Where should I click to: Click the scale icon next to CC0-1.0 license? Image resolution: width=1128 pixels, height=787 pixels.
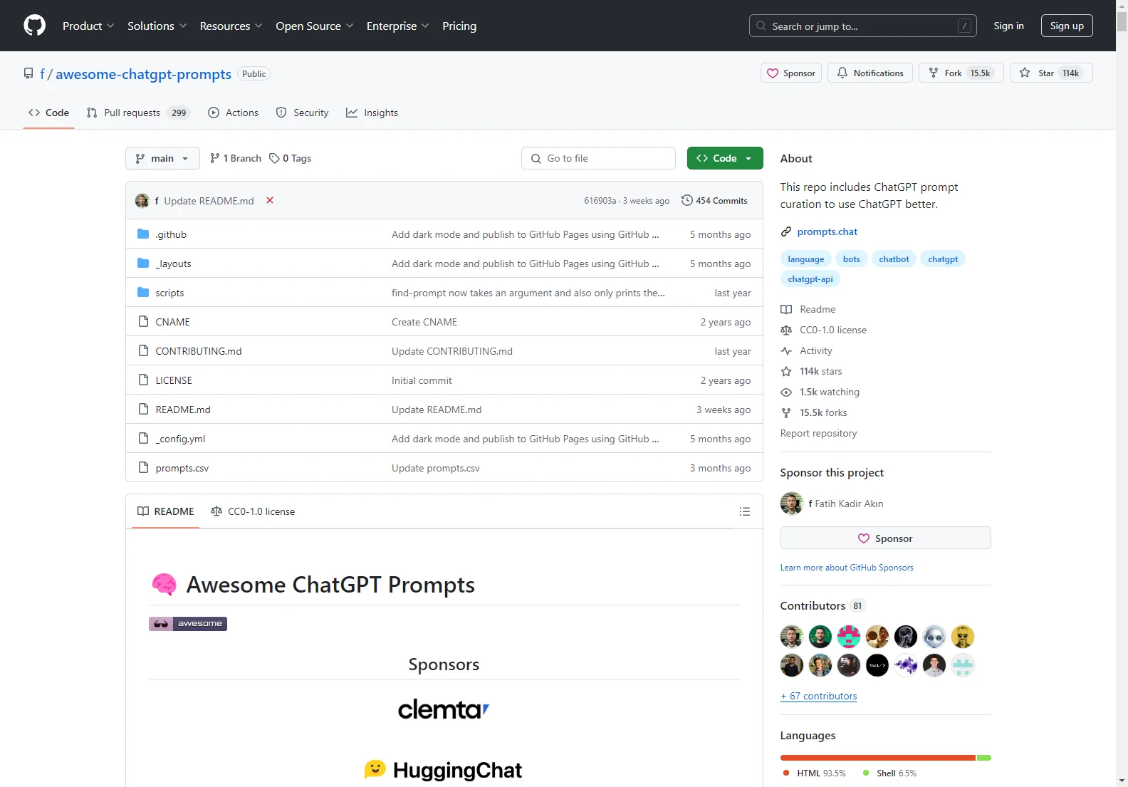pyautogui.click(x=786, y=330)
